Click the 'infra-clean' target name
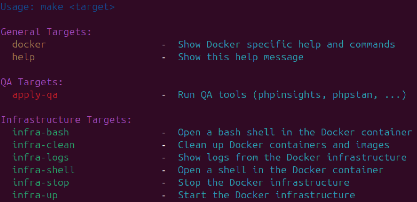Screen dimensions: 417x202 tap(43, 145)
